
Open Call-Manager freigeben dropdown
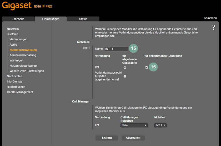134,125
